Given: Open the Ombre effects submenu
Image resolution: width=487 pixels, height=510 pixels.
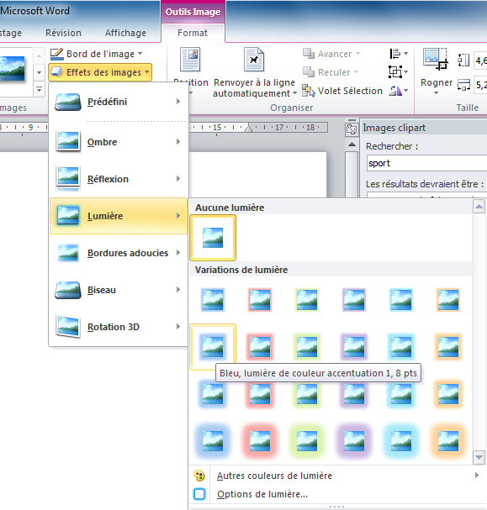Looking at the screenshot, I should (x=118, y=142).
